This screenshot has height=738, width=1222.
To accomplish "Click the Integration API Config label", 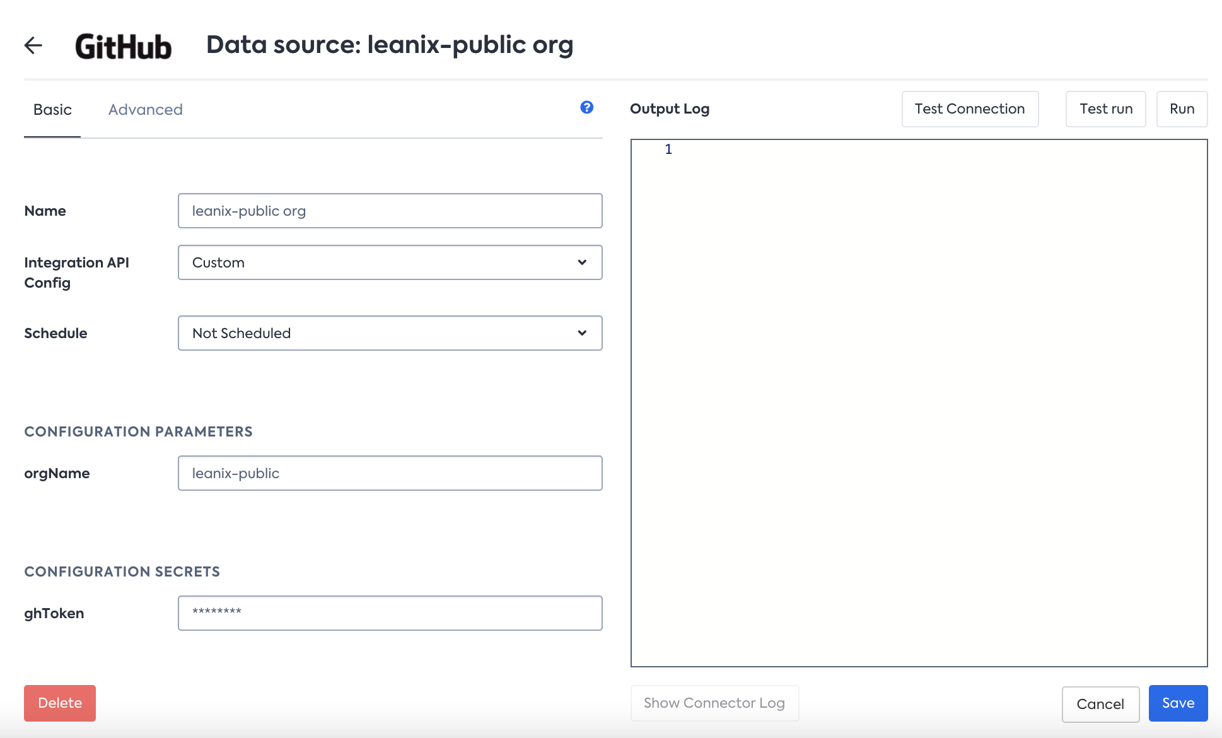I will pos(76,272).
